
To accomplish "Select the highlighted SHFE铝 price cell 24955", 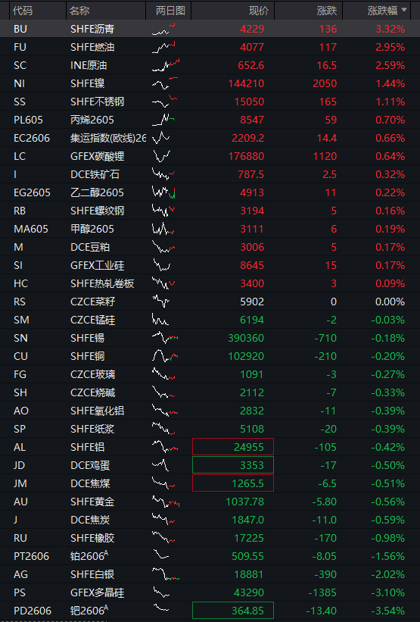I will 233,447.
